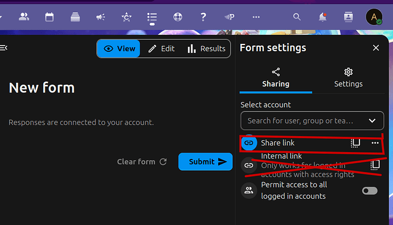Open the Announcements megaphone icon

(100, 17)
